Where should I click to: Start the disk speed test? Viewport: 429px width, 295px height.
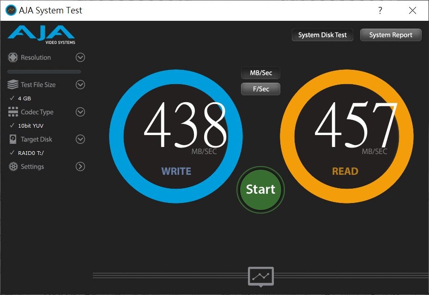click(261, 190)
